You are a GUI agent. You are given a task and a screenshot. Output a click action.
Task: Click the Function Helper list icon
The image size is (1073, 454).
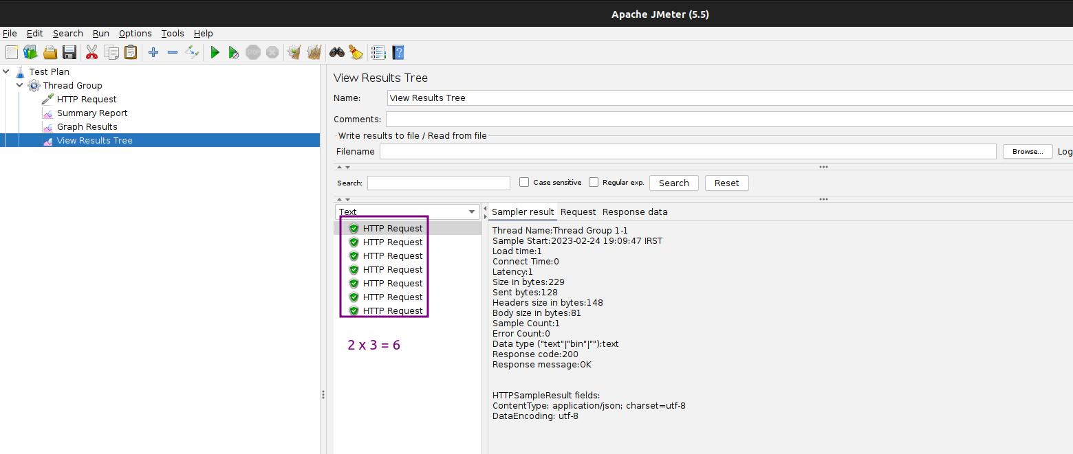coord(378,52)
